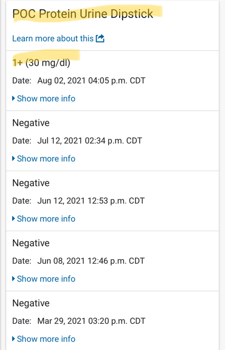Select the POC Protein Urine Dipstick heading
Image resolution: width=225 pixels, height=350 pixels.
click(x=82, y=14)
